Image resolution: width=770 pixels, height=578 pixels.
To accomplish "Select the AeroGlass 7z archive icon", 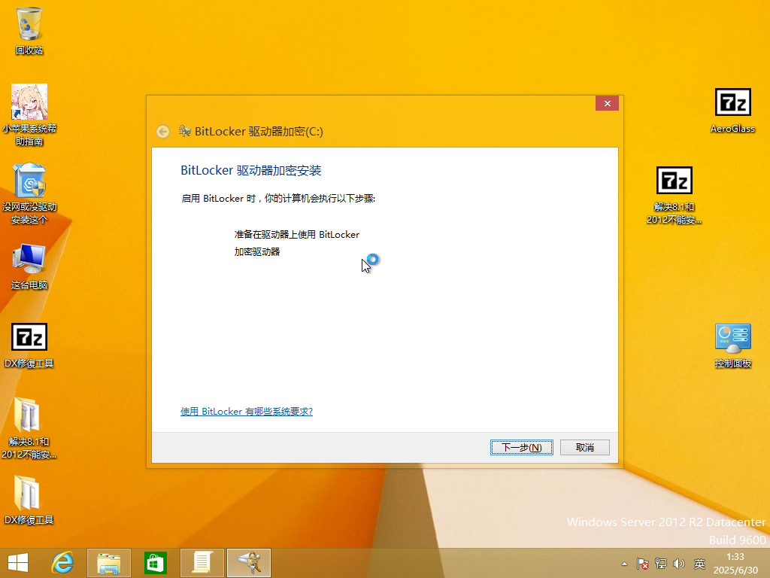I will tap(732, 111).
